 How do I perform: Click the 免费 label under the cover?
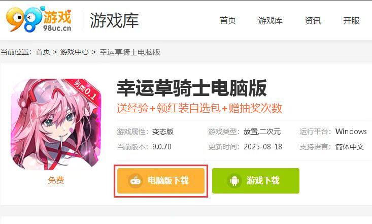click(56, 180)
